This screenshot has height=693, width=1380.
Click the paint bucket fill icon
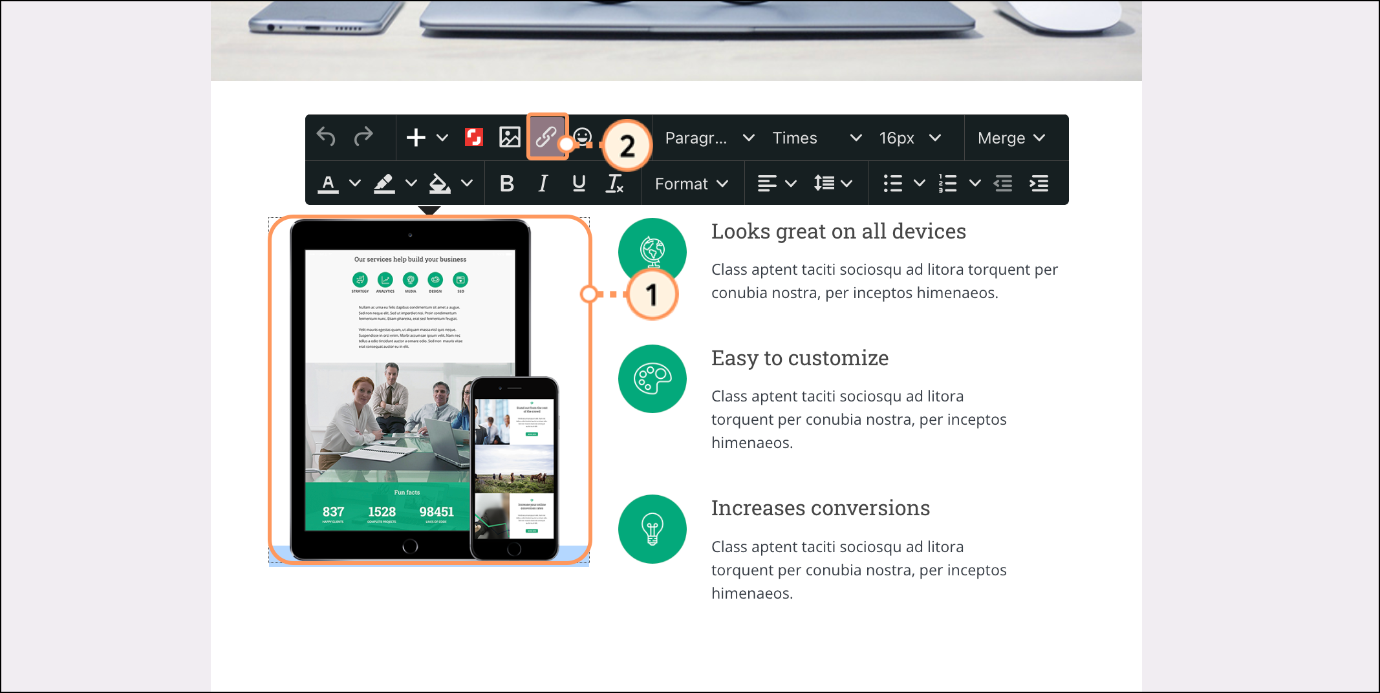(x=440, y=184)
